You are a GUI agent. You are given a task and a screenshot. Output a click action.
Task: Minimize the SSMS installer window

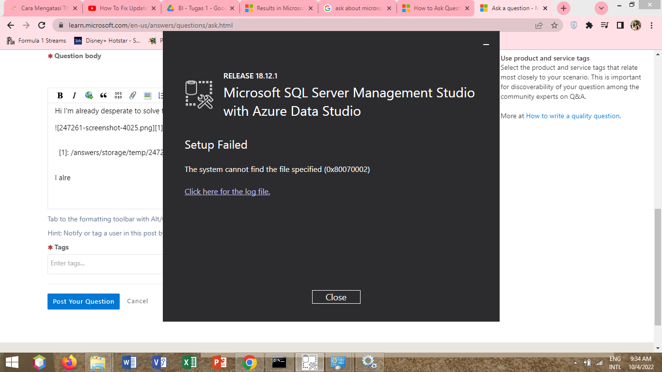486,45
